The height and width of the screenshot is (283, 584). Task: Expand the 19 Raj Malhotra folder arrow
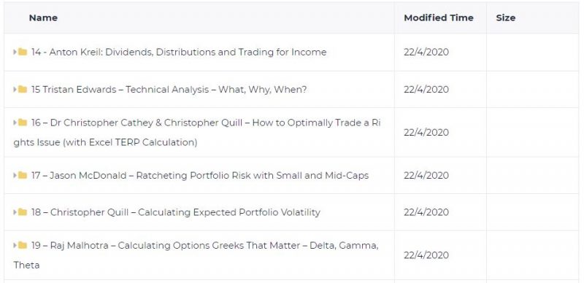pos(15,245)
